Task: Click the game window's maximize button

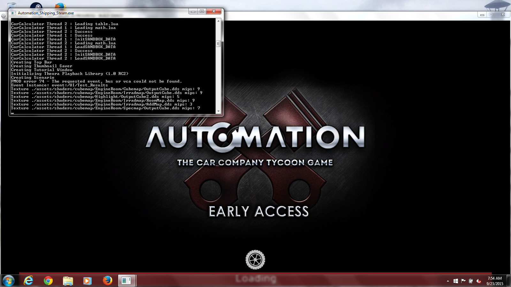Action: point(491,15)
